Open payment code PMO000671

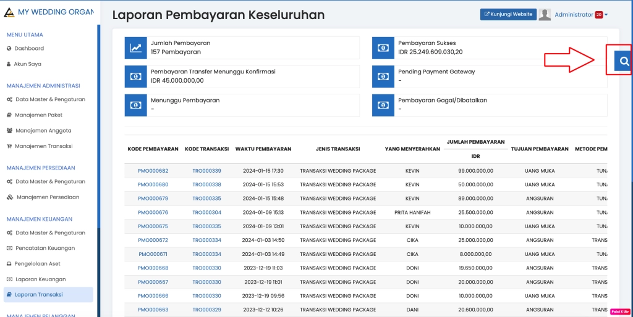153,254
